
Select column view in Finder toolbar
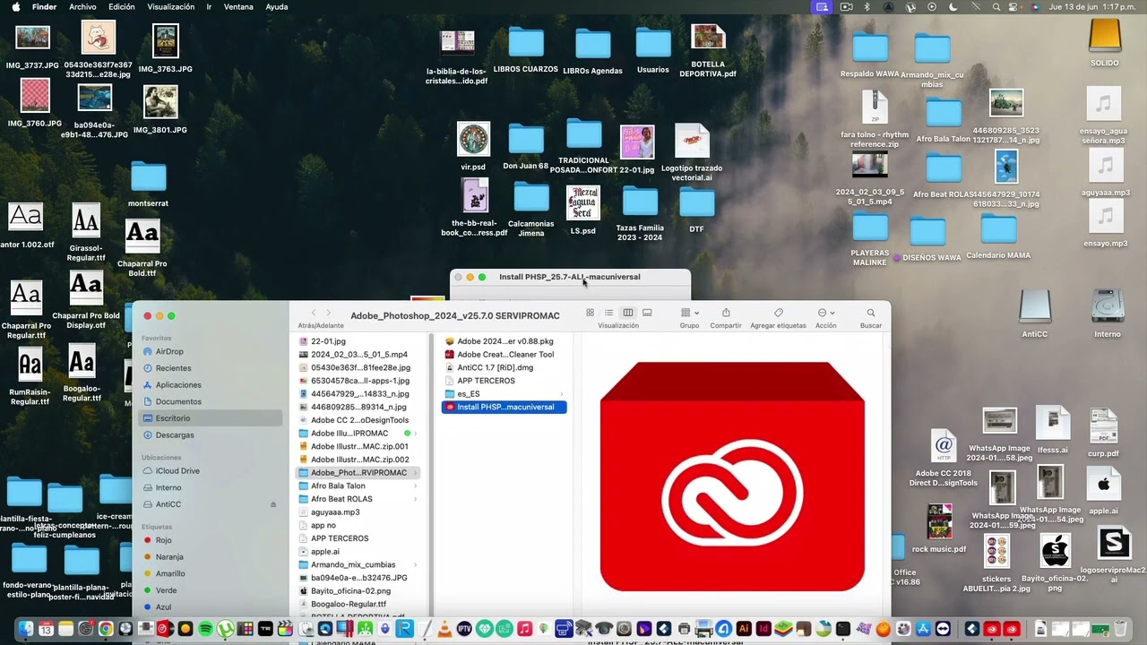(x=628, y=313)
